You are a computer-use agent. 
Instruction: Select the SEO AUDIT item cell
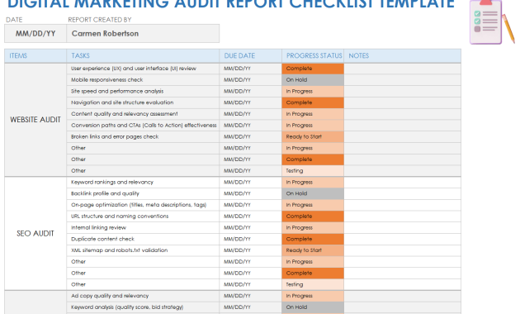click(x=35, y=234)
